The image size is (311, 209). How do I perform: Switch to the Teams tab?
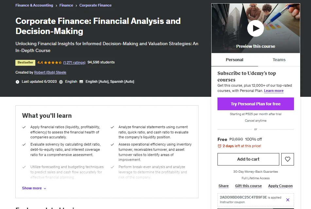tap(279, 60)
